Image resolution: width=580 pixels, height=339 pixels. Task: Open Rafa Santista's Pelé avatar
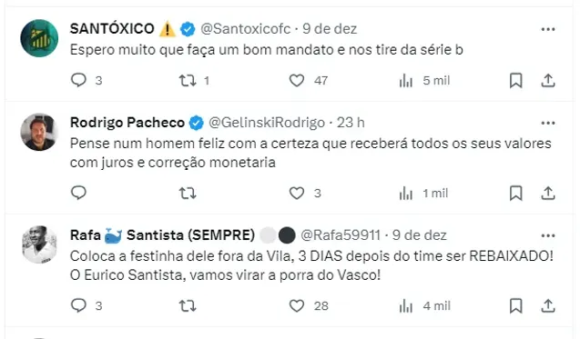tap(39, 244)
